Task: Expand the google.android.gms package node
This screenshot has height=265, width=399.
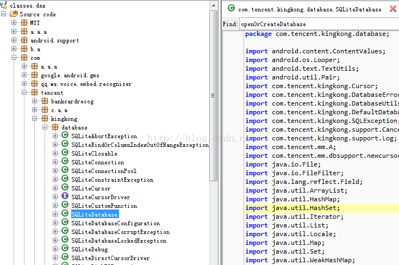Action: [x=24, y=75]
